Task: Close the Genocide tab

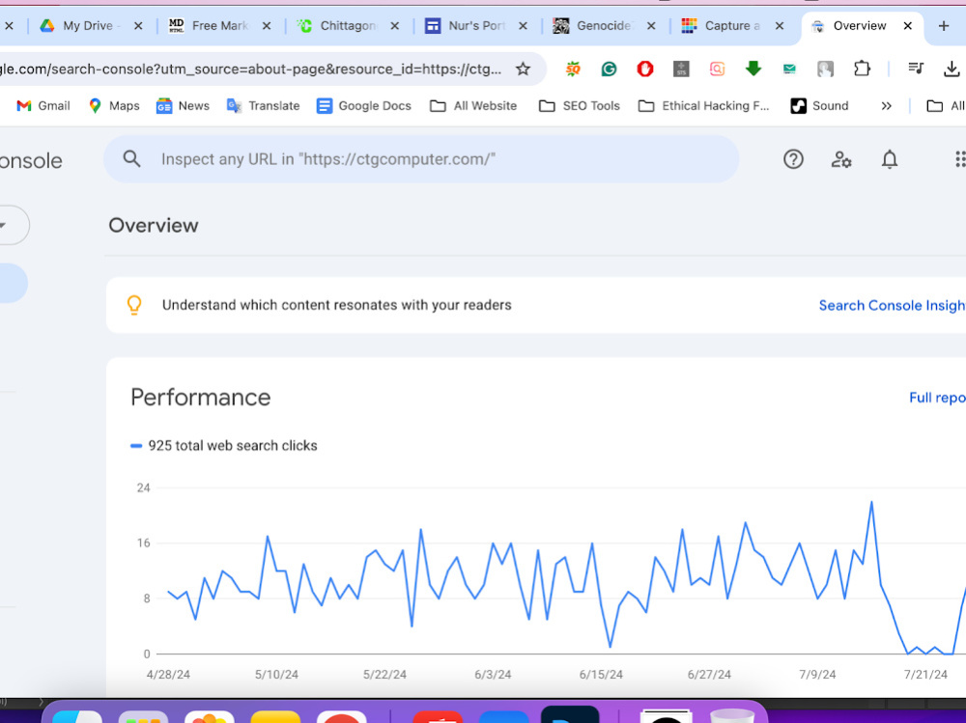Action: tap(650, 26)
